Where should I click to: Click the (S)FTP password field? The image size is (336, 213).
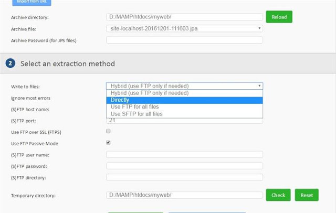tap(184, 166)
